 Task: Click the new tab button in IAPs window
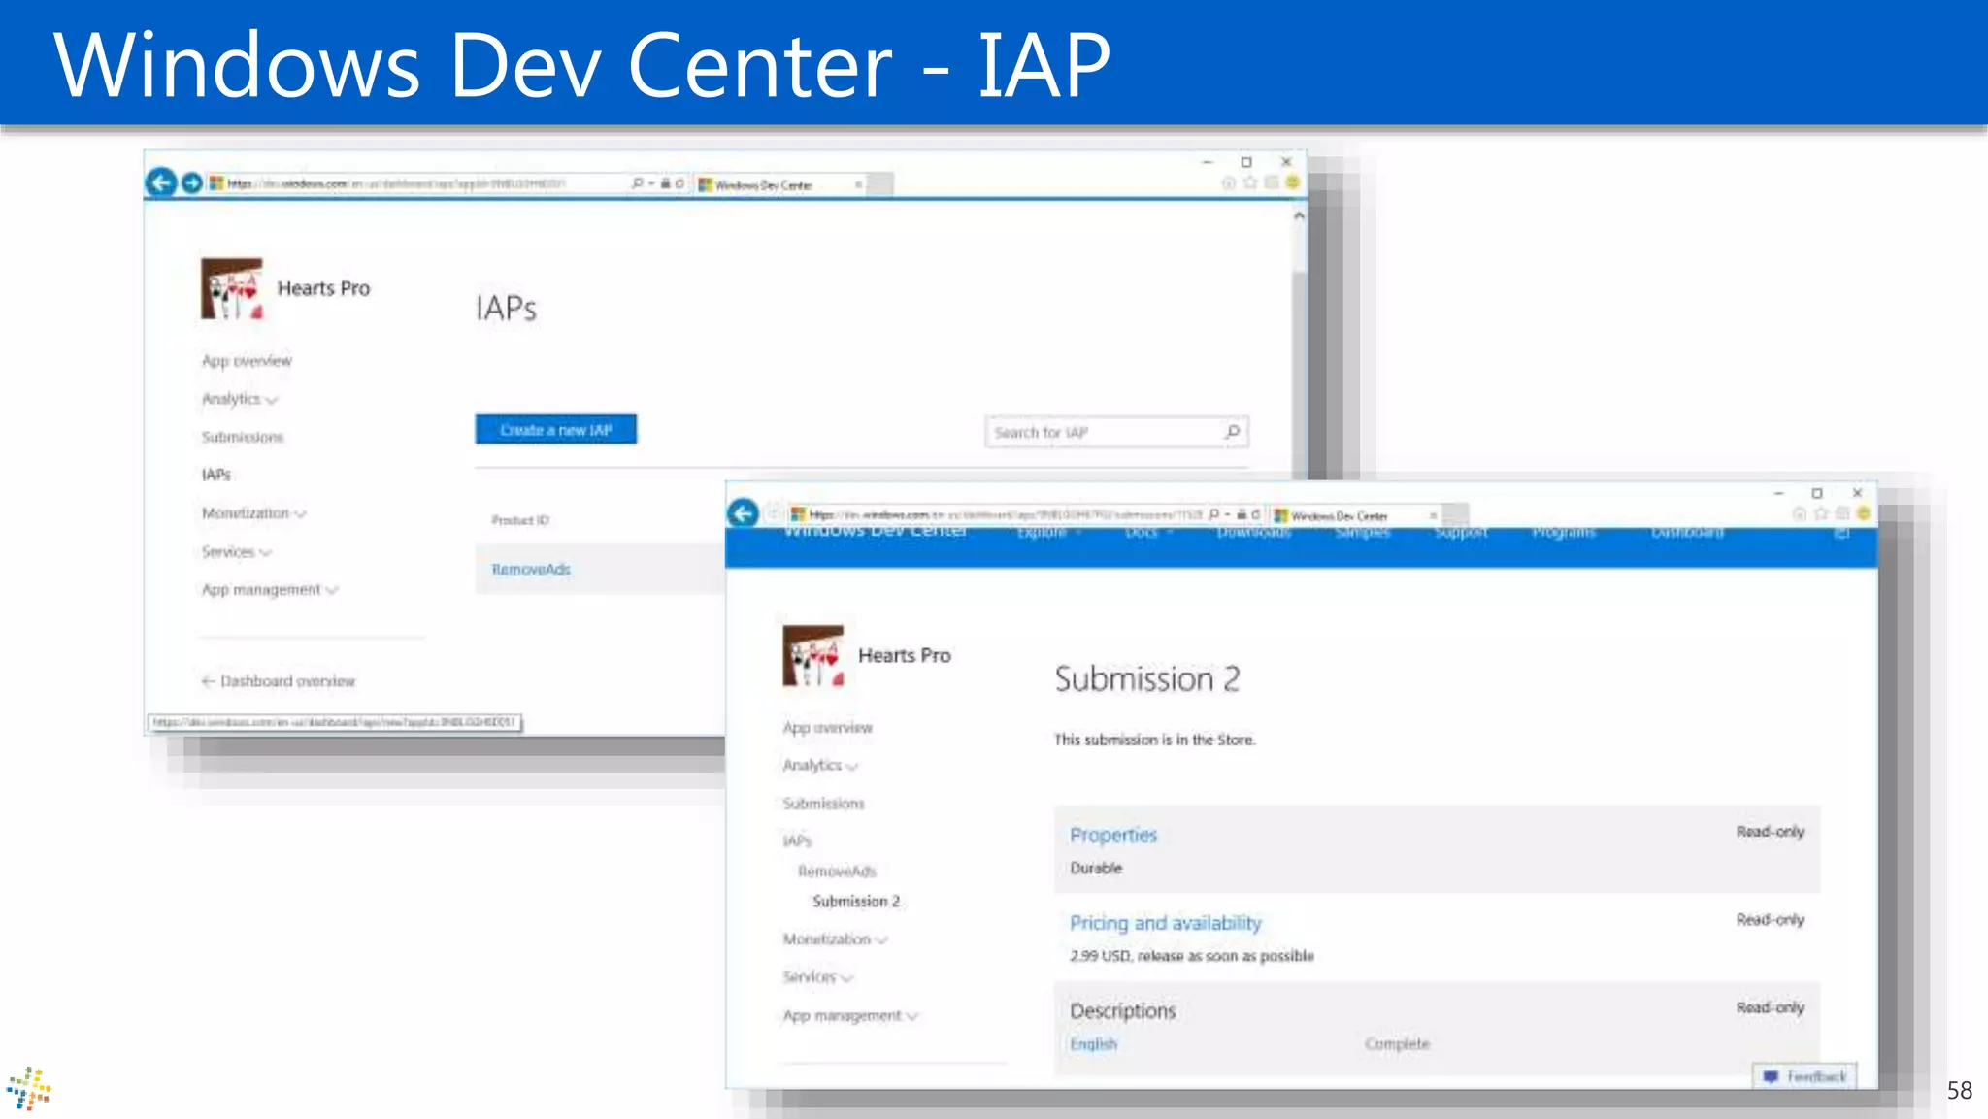click(x=880, y=184)
